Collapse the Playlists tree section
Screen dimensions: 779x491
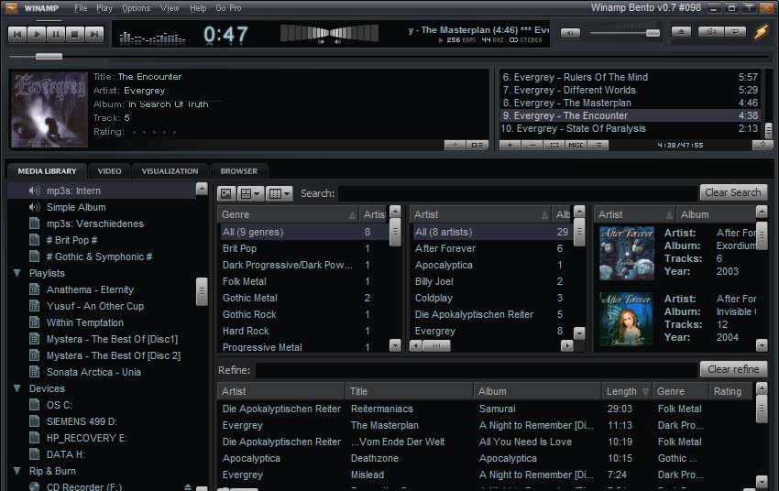(16, 273)
